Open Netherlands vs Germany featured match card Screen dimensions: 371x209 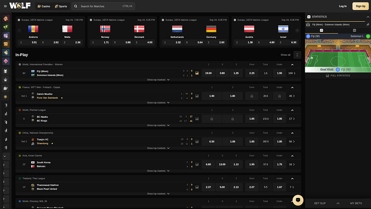[194, 32]
